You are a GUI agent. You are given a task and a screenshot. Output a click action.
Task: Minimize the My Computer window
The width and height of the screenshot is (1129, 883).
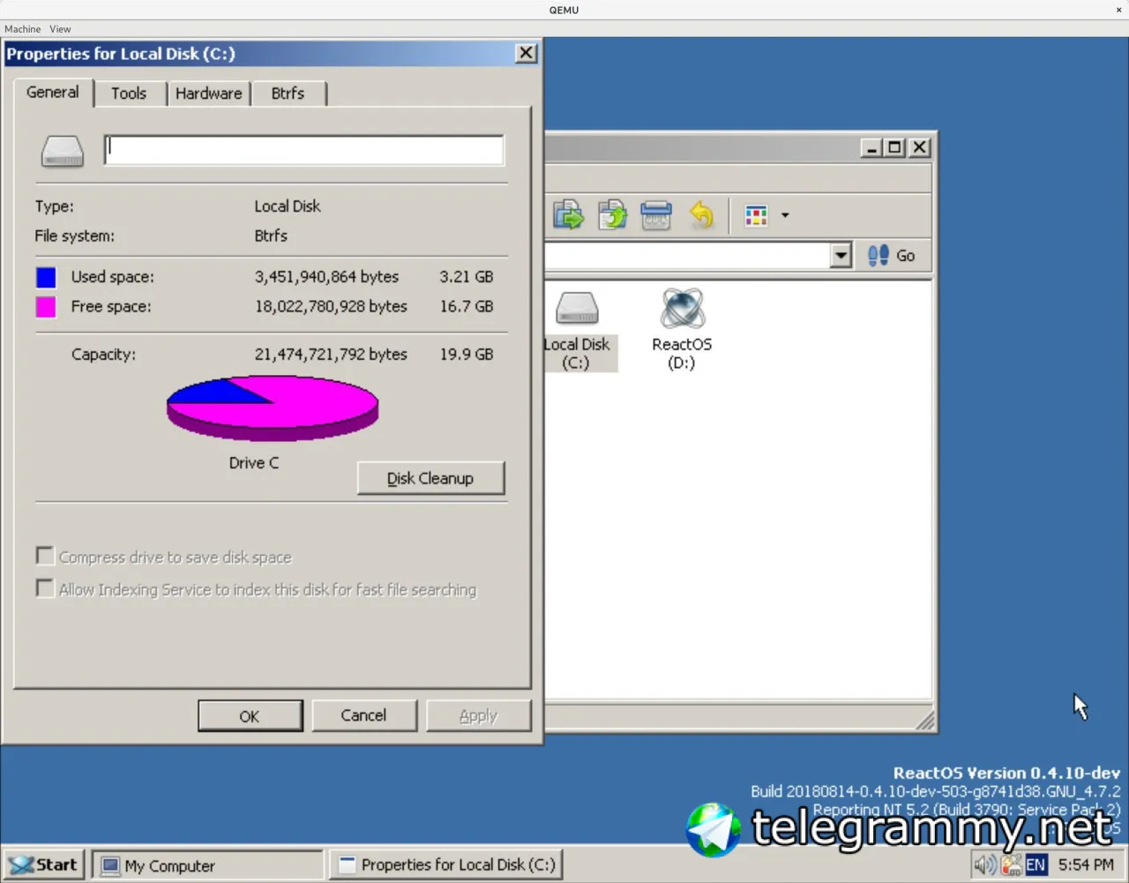[x=871, y=147]
